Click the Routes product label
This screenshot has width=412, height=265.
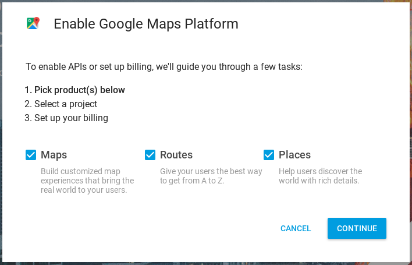pyautogui.click(x=176, y=155)
